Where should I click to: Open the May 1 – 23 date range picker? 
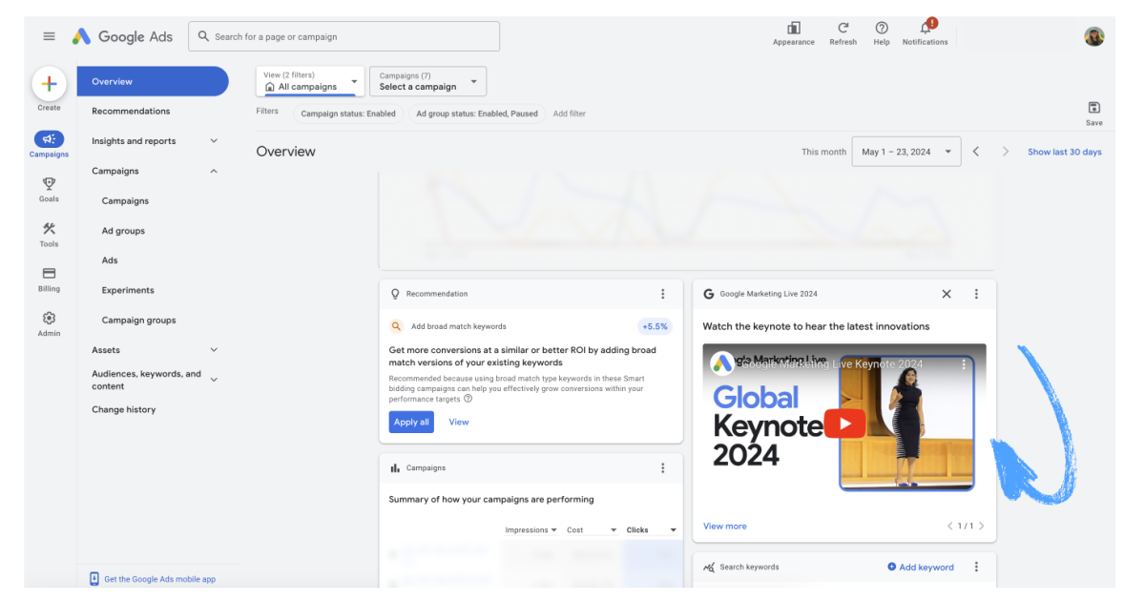click(905, 151)
